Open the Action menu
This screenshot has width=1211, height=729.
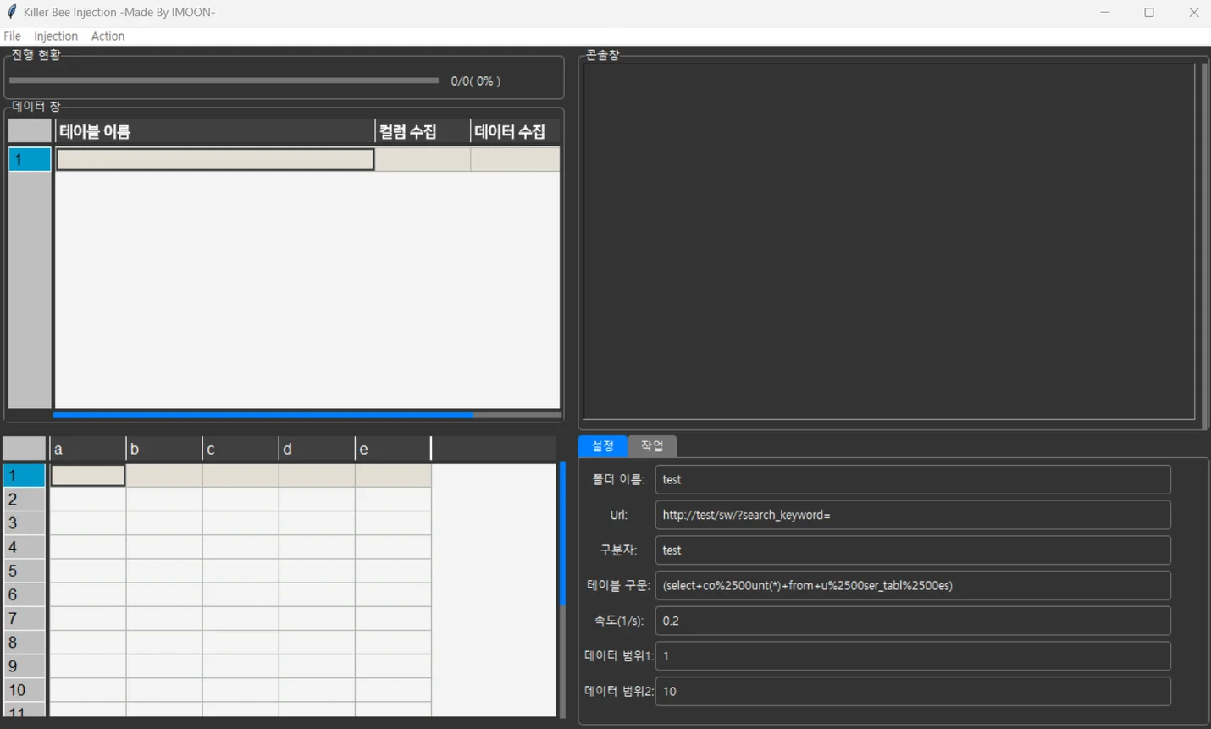[108, 36]
